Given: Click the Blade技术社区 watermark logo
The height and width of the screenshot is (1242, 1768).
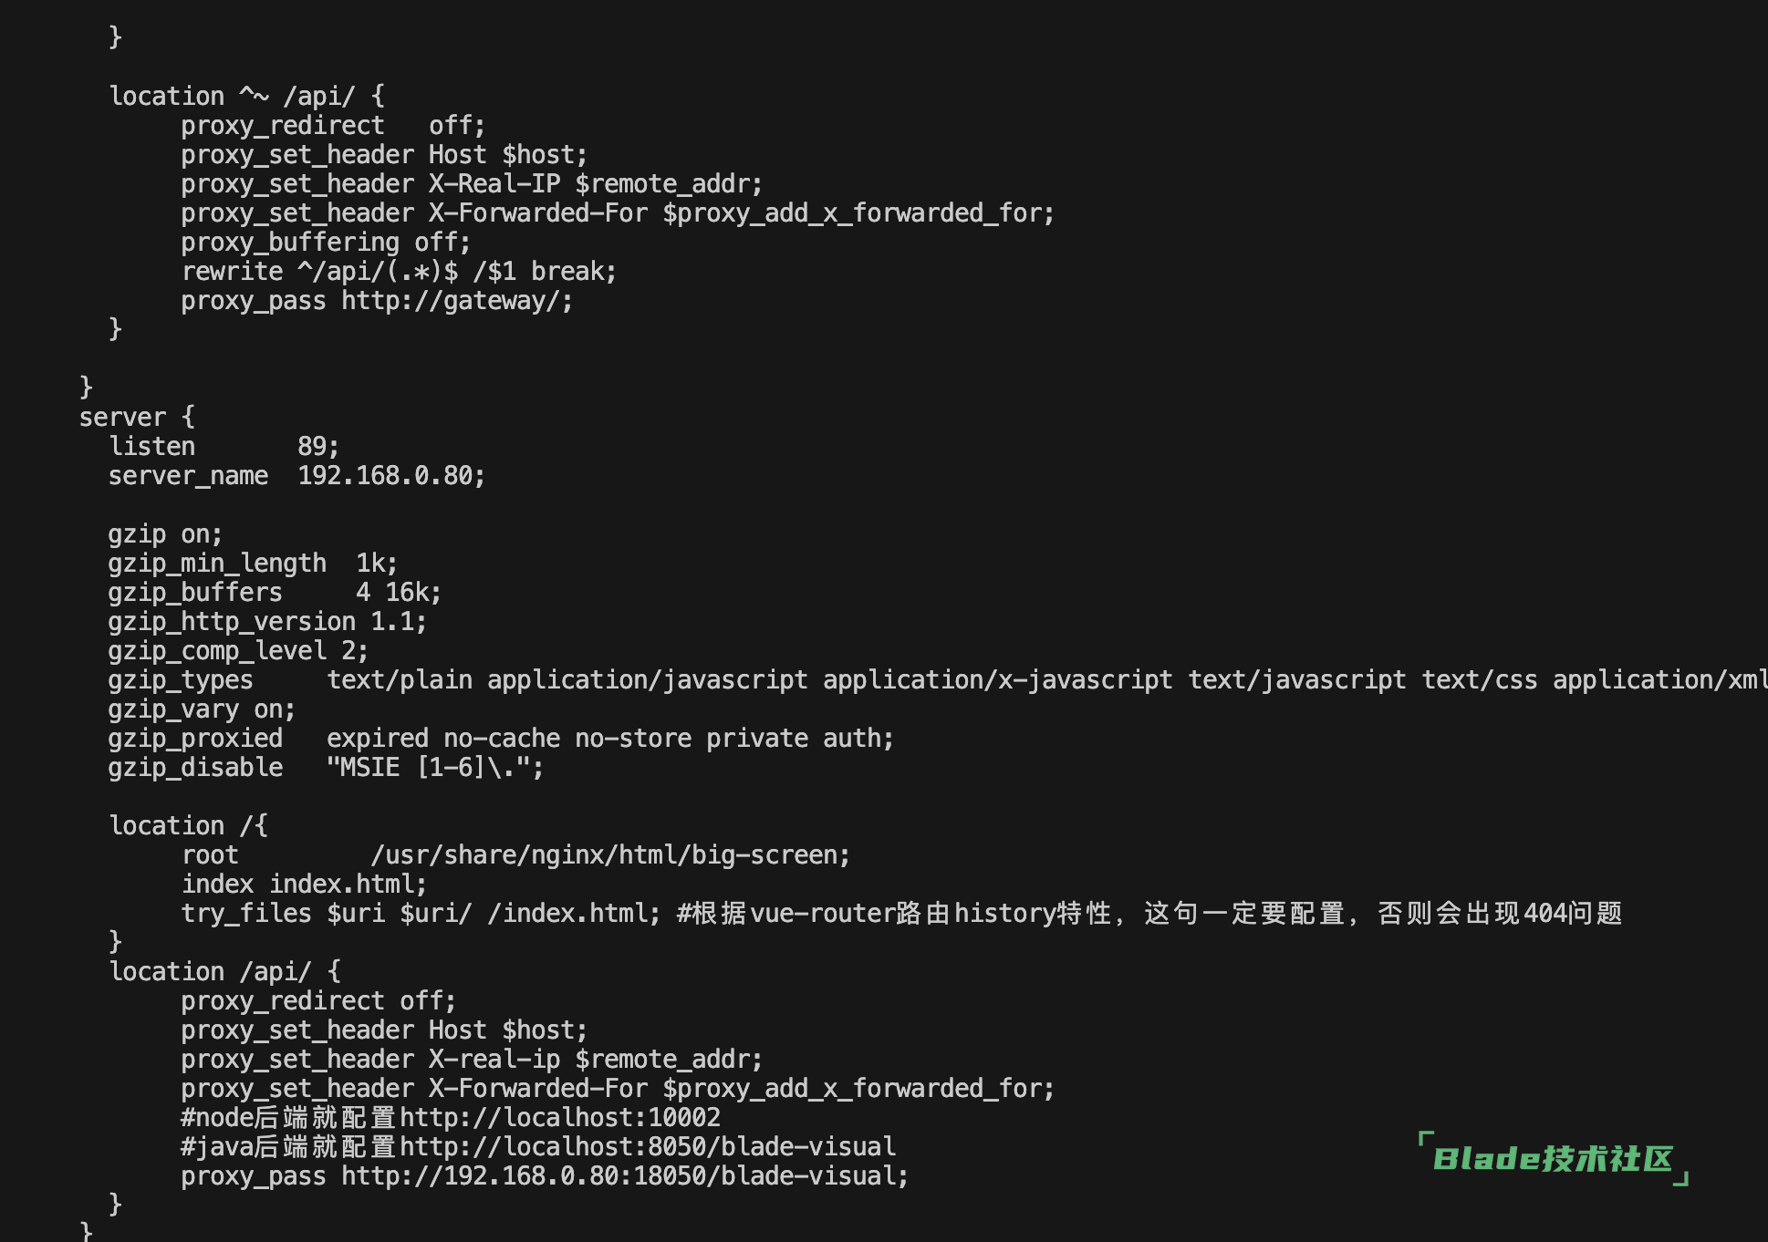Looking at the screenshot, I should pos(1553,1159).
